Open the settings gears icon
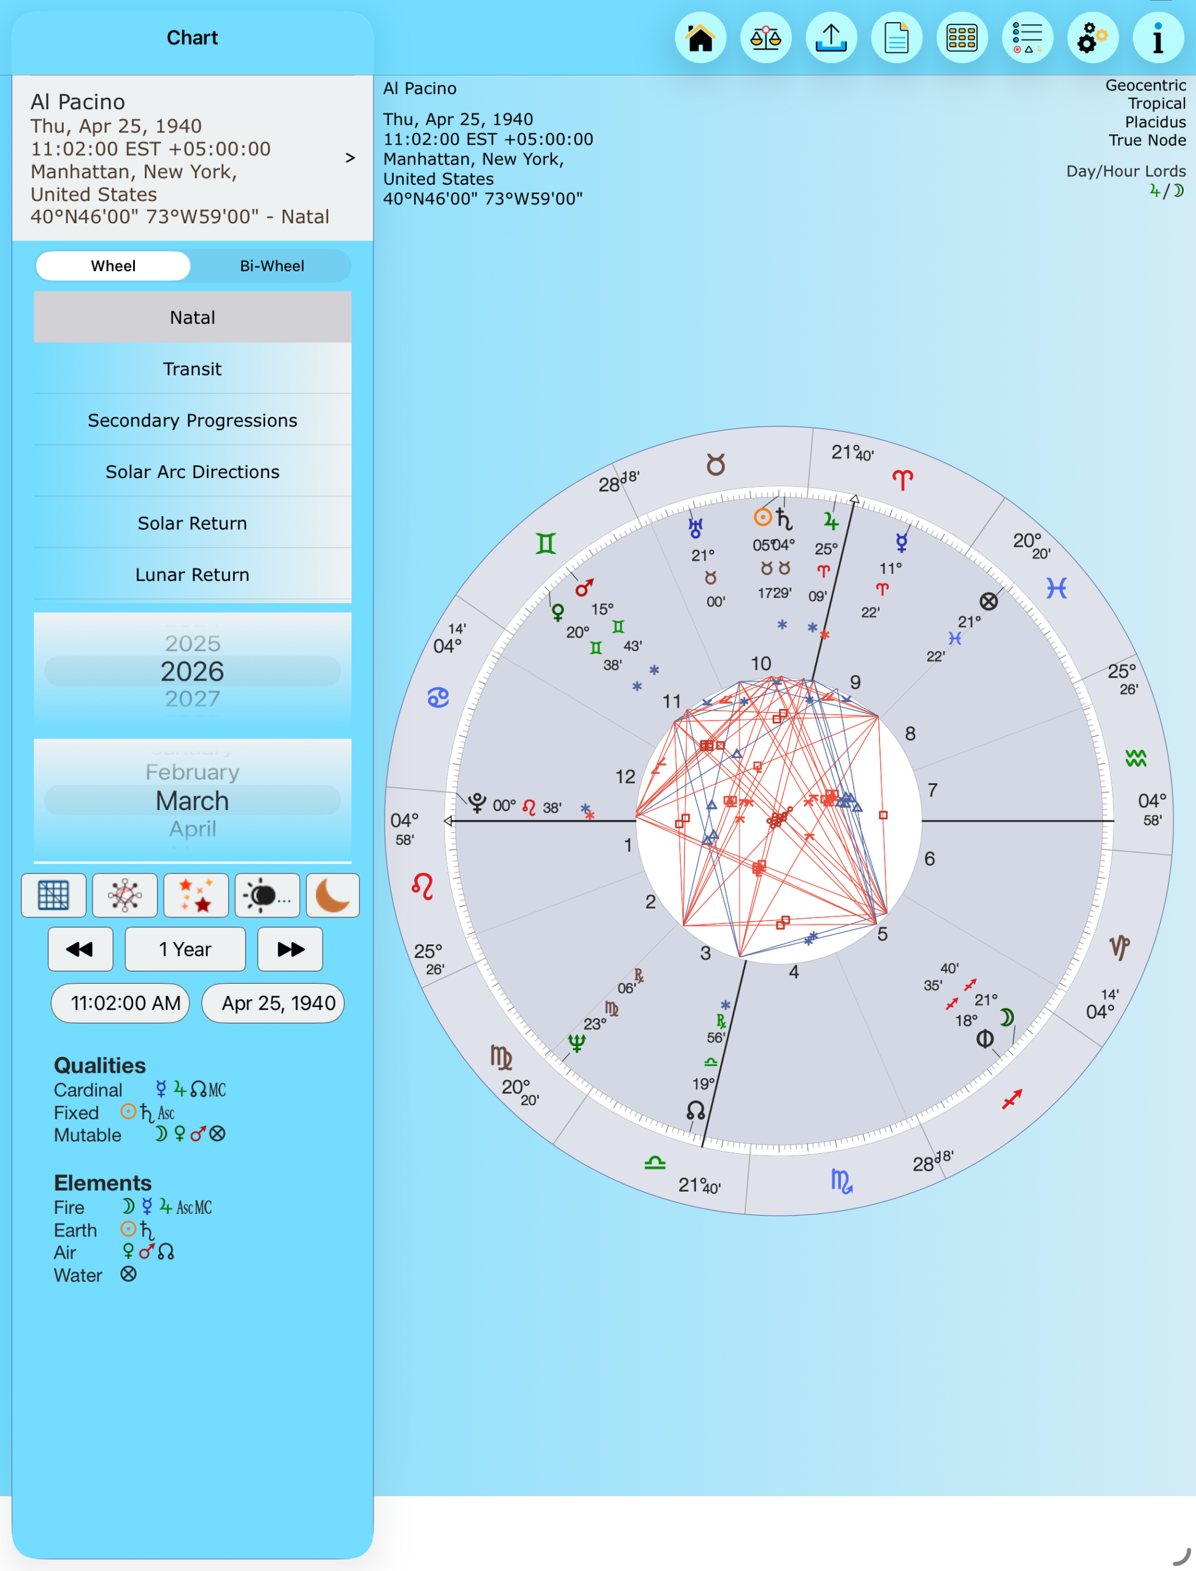 click(x=1092, y=38)
